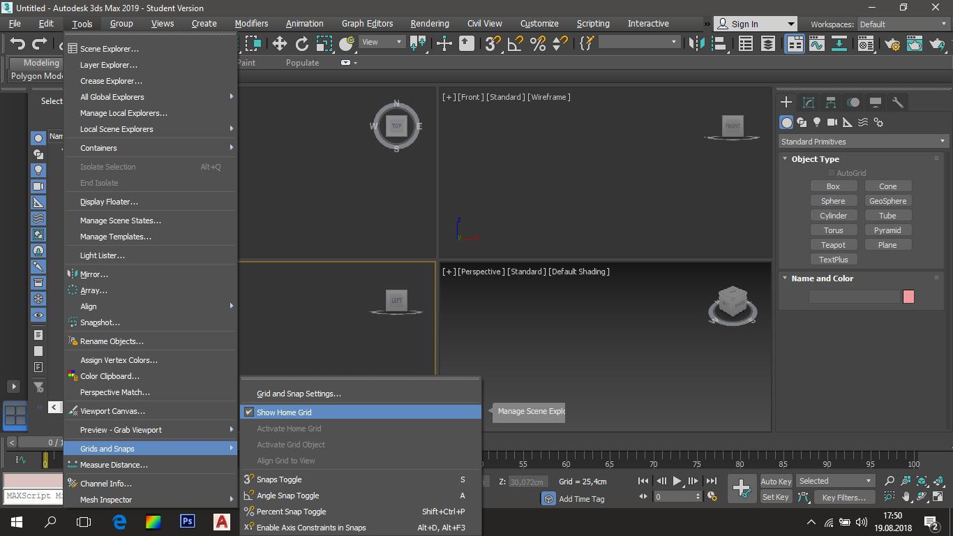Open the Utilities wrench tab
953x536 pixels.
pos(898,103)
